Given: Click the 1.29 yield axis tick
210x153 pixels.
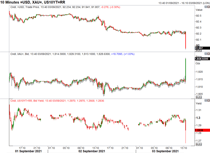Looking at the screenshot, I should [199, 125].
